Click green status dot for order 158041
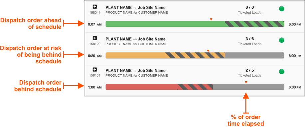 [281, 9]
